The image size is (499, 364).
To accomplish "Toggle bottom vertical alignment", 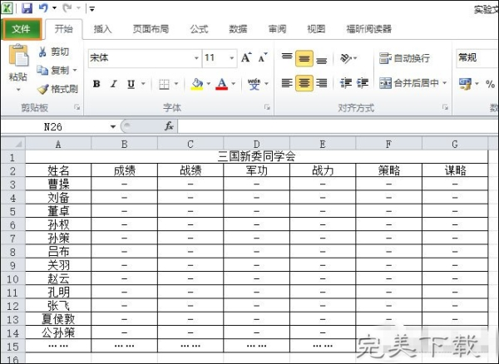I will (x=321, y=58).
